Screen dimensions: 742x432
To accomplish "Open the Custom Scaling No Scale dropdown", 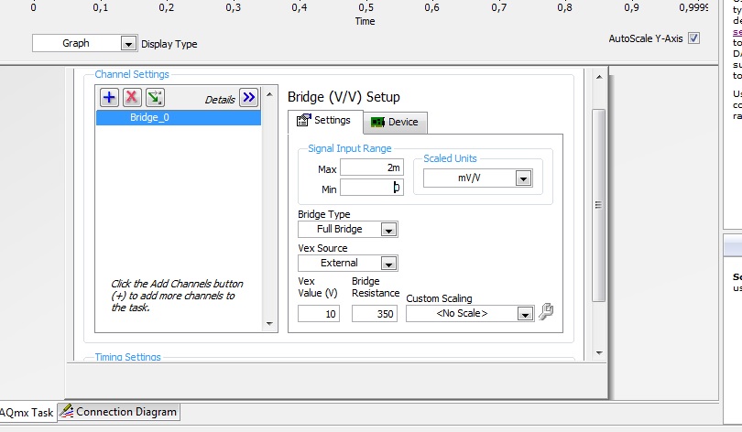I will click(x=525, y=314).
